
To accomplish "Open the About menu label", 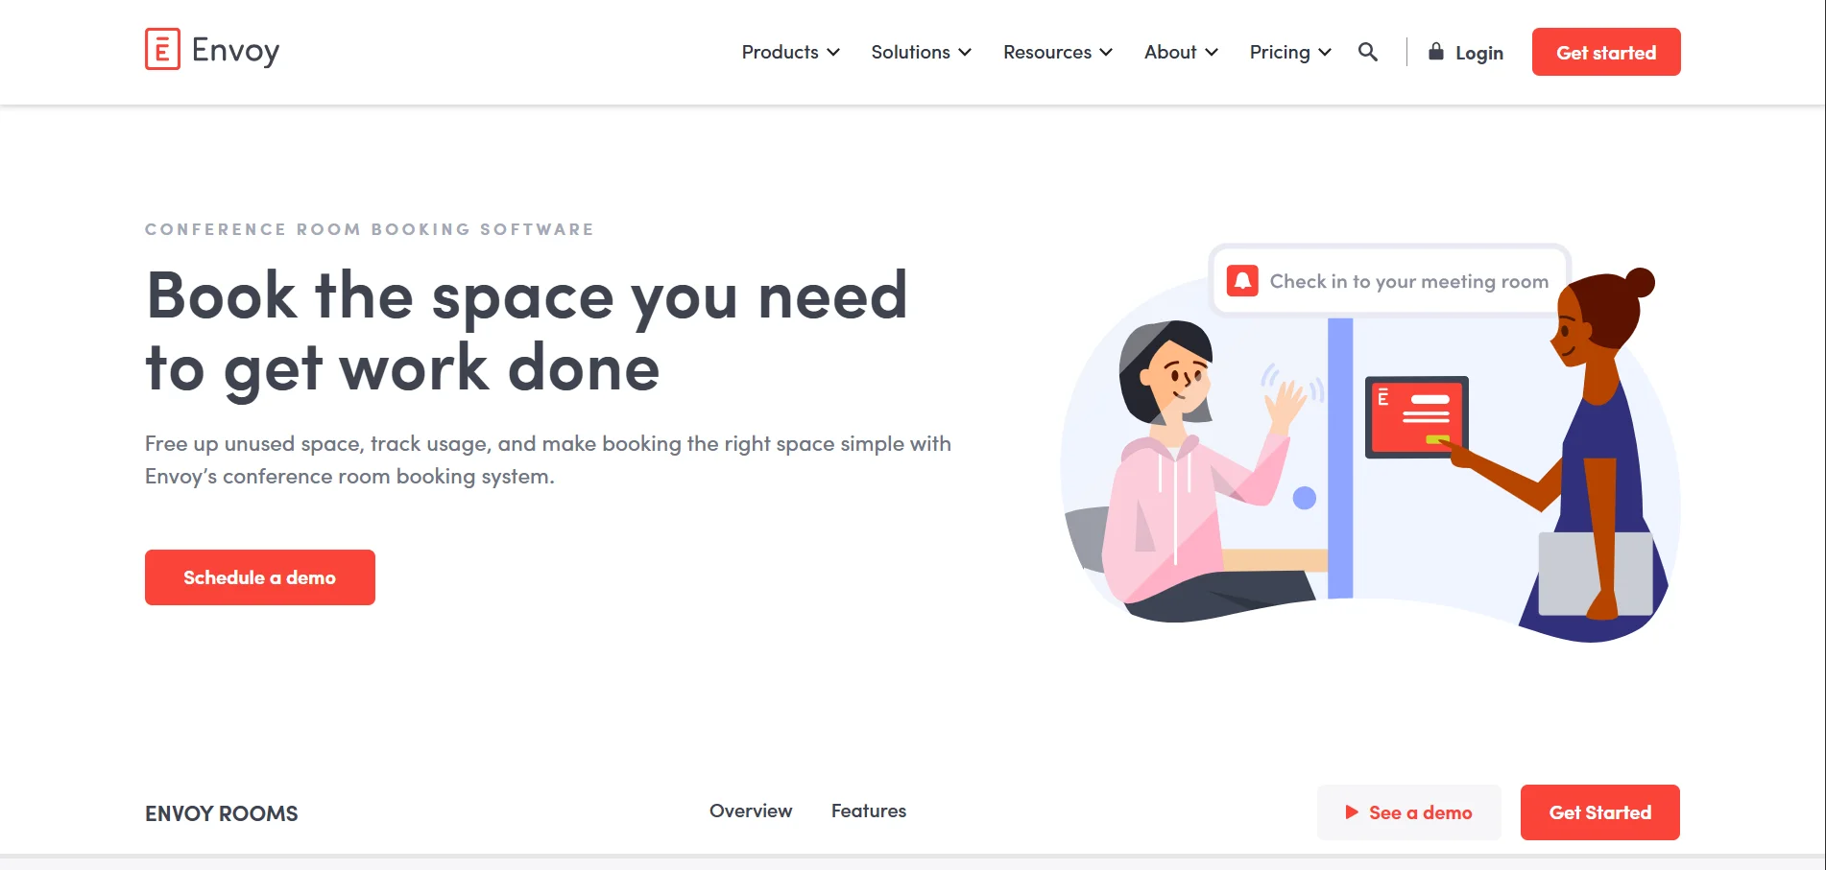I will (x=1170, y=52).
